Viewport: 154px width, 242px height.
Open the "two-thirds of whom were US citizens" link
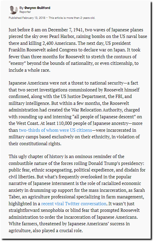55,130
